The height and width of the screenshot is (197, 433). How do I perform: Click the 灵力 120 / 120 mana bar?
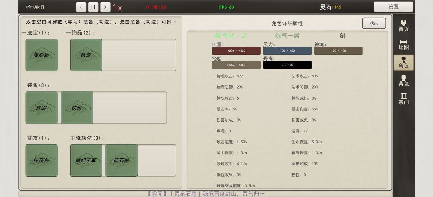pyautogui.click(x=287, y=51)
